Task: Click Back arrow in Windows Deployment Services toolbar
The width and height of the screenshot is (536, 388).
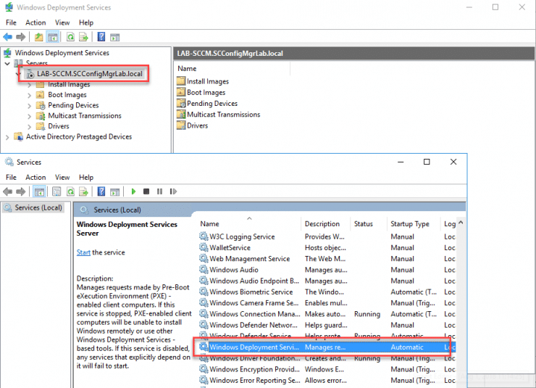Action: pos(7,37)
